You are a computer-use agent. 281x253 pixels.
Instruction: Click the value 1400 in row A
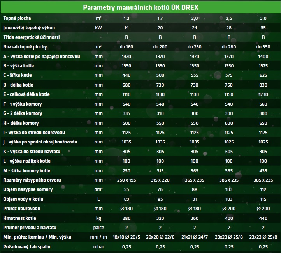(263, 57)
